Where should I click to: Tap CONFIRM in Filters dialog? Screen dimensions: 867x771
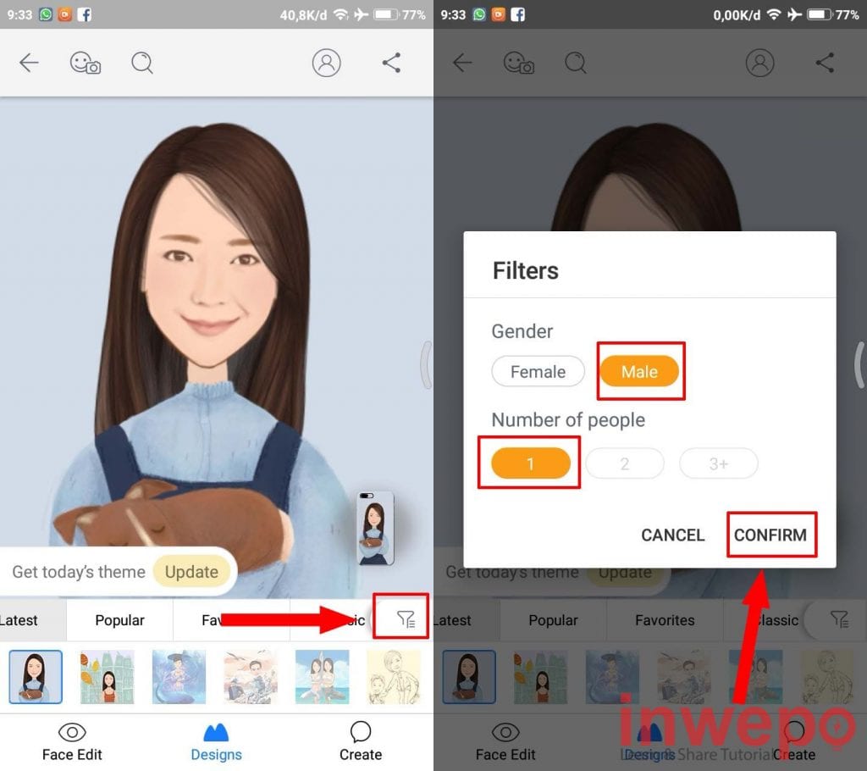point(770,535)
